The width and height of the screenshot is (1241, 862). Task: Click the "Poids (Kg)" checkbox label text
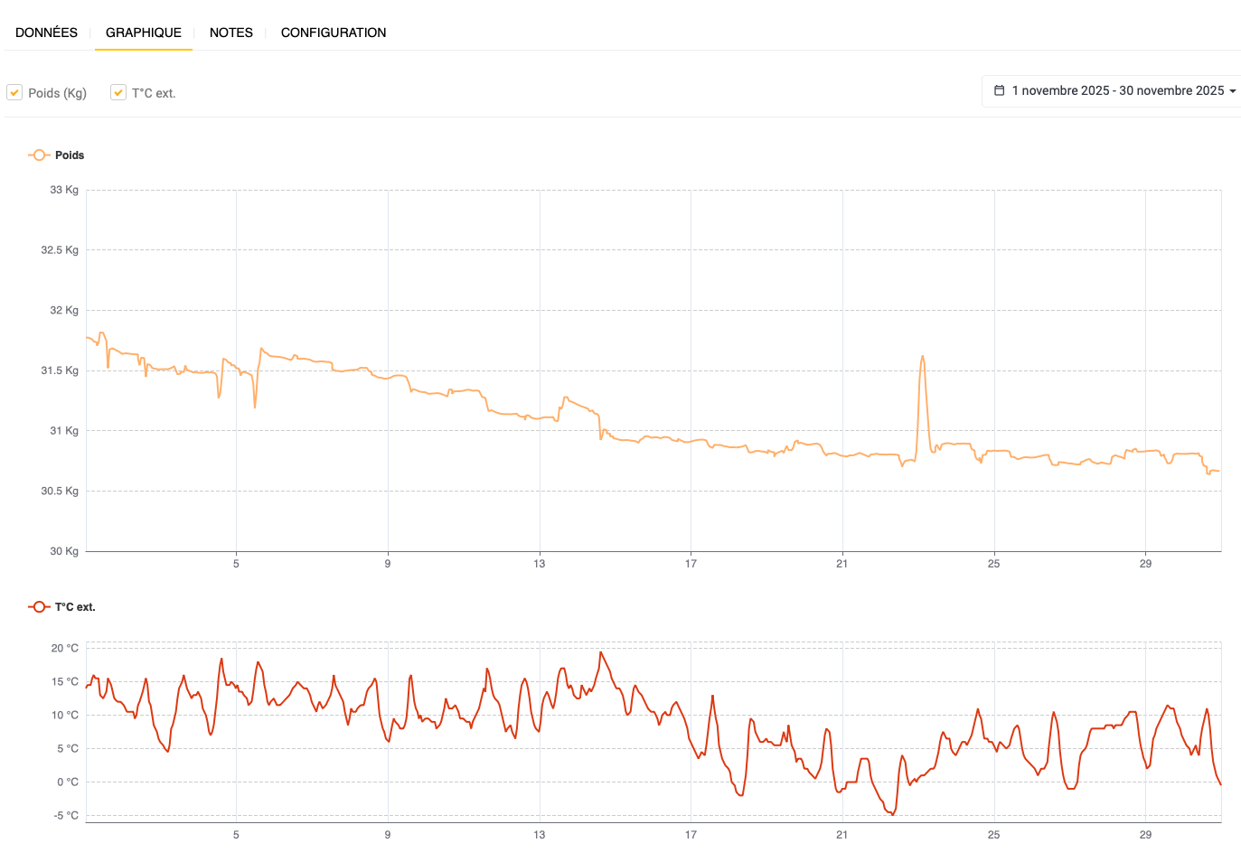pyautogui.click(x=57, y=93)
